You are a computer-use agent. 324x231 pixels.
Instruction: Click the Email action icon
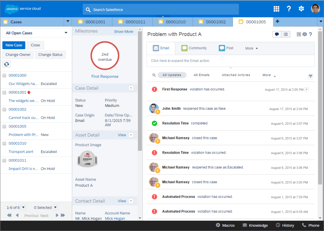point(156,48)
